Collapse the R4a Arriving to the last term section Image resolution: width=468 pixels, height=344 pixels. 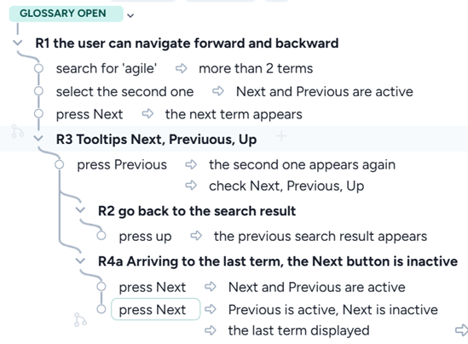pos(80,261)
